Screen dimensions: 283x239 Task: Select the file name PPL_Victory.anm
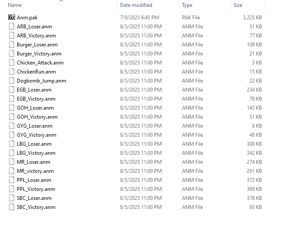36,189
